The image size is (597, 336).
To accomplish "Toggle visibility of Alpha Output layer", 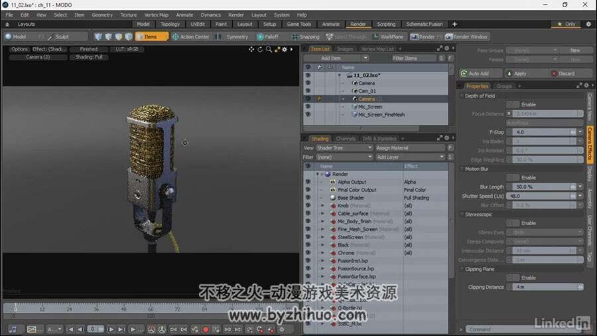I will (308, 182).
